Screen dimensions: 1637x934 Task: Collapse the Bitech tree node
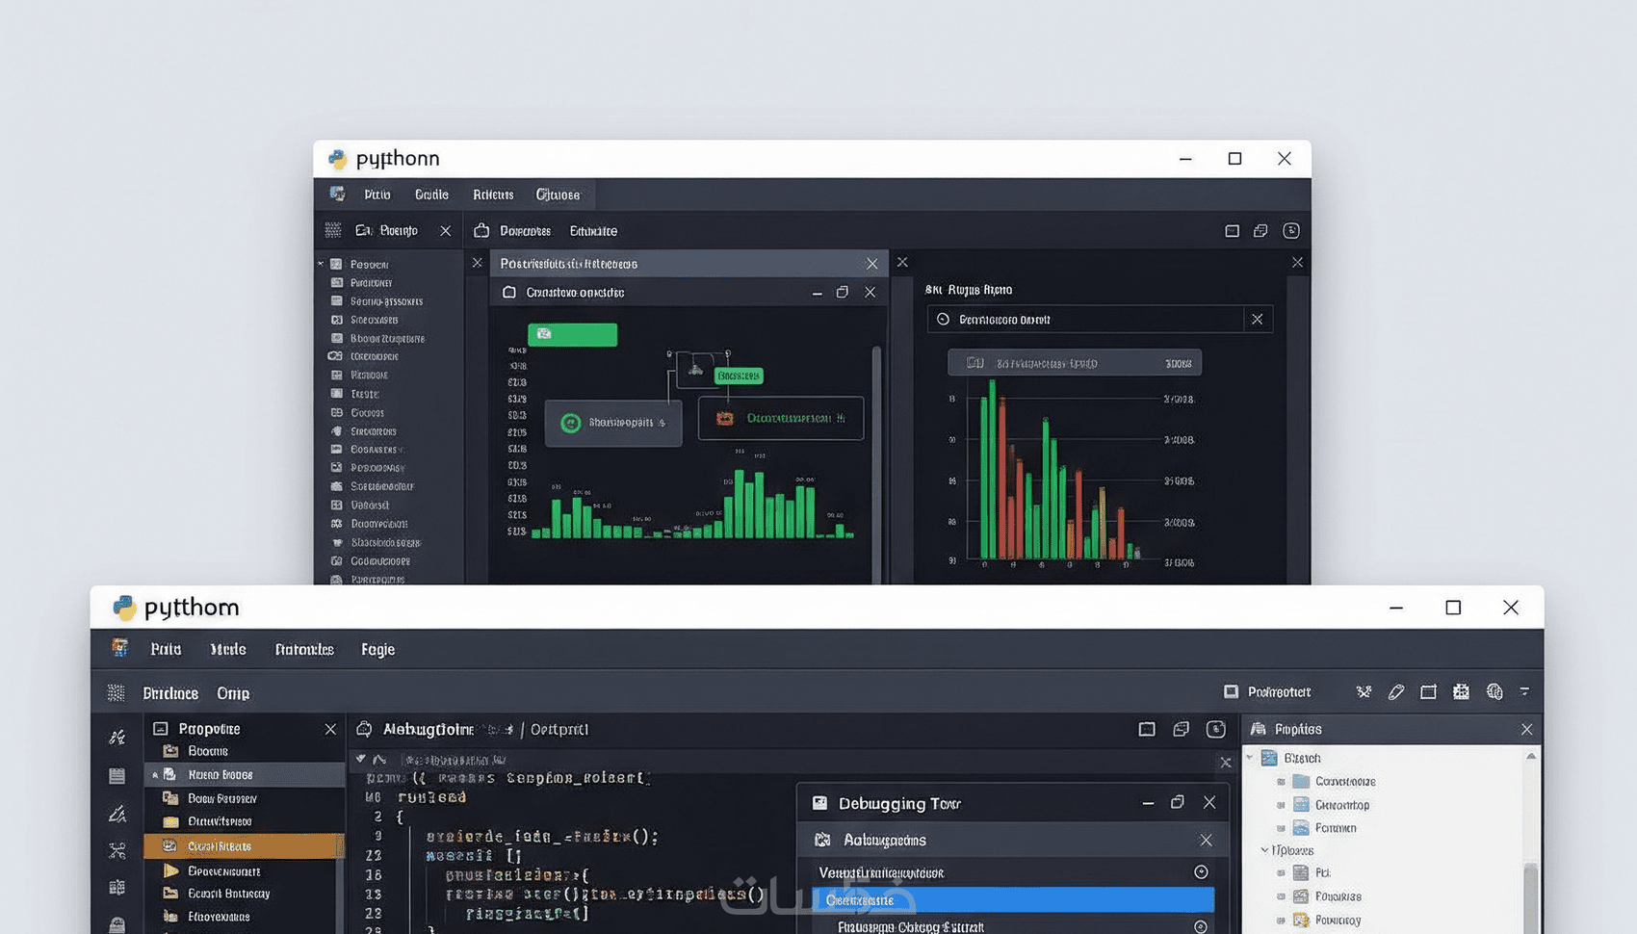click(x=1251, y=758)
